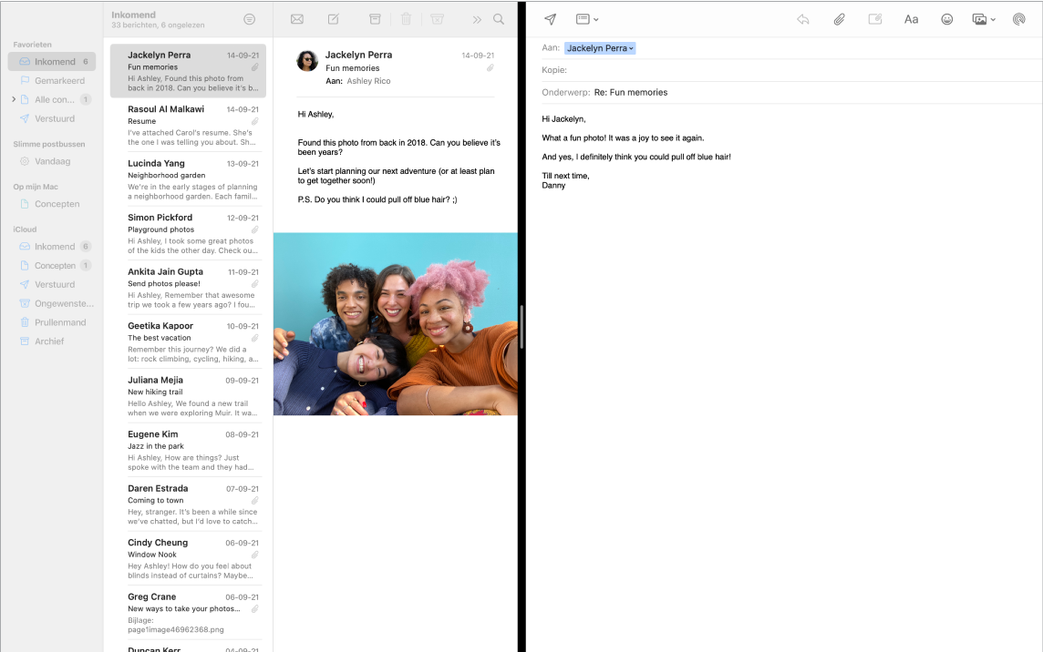Expand the Jackelyn Perra recipient token
The image size is (1043, 652).
(631, 46)
